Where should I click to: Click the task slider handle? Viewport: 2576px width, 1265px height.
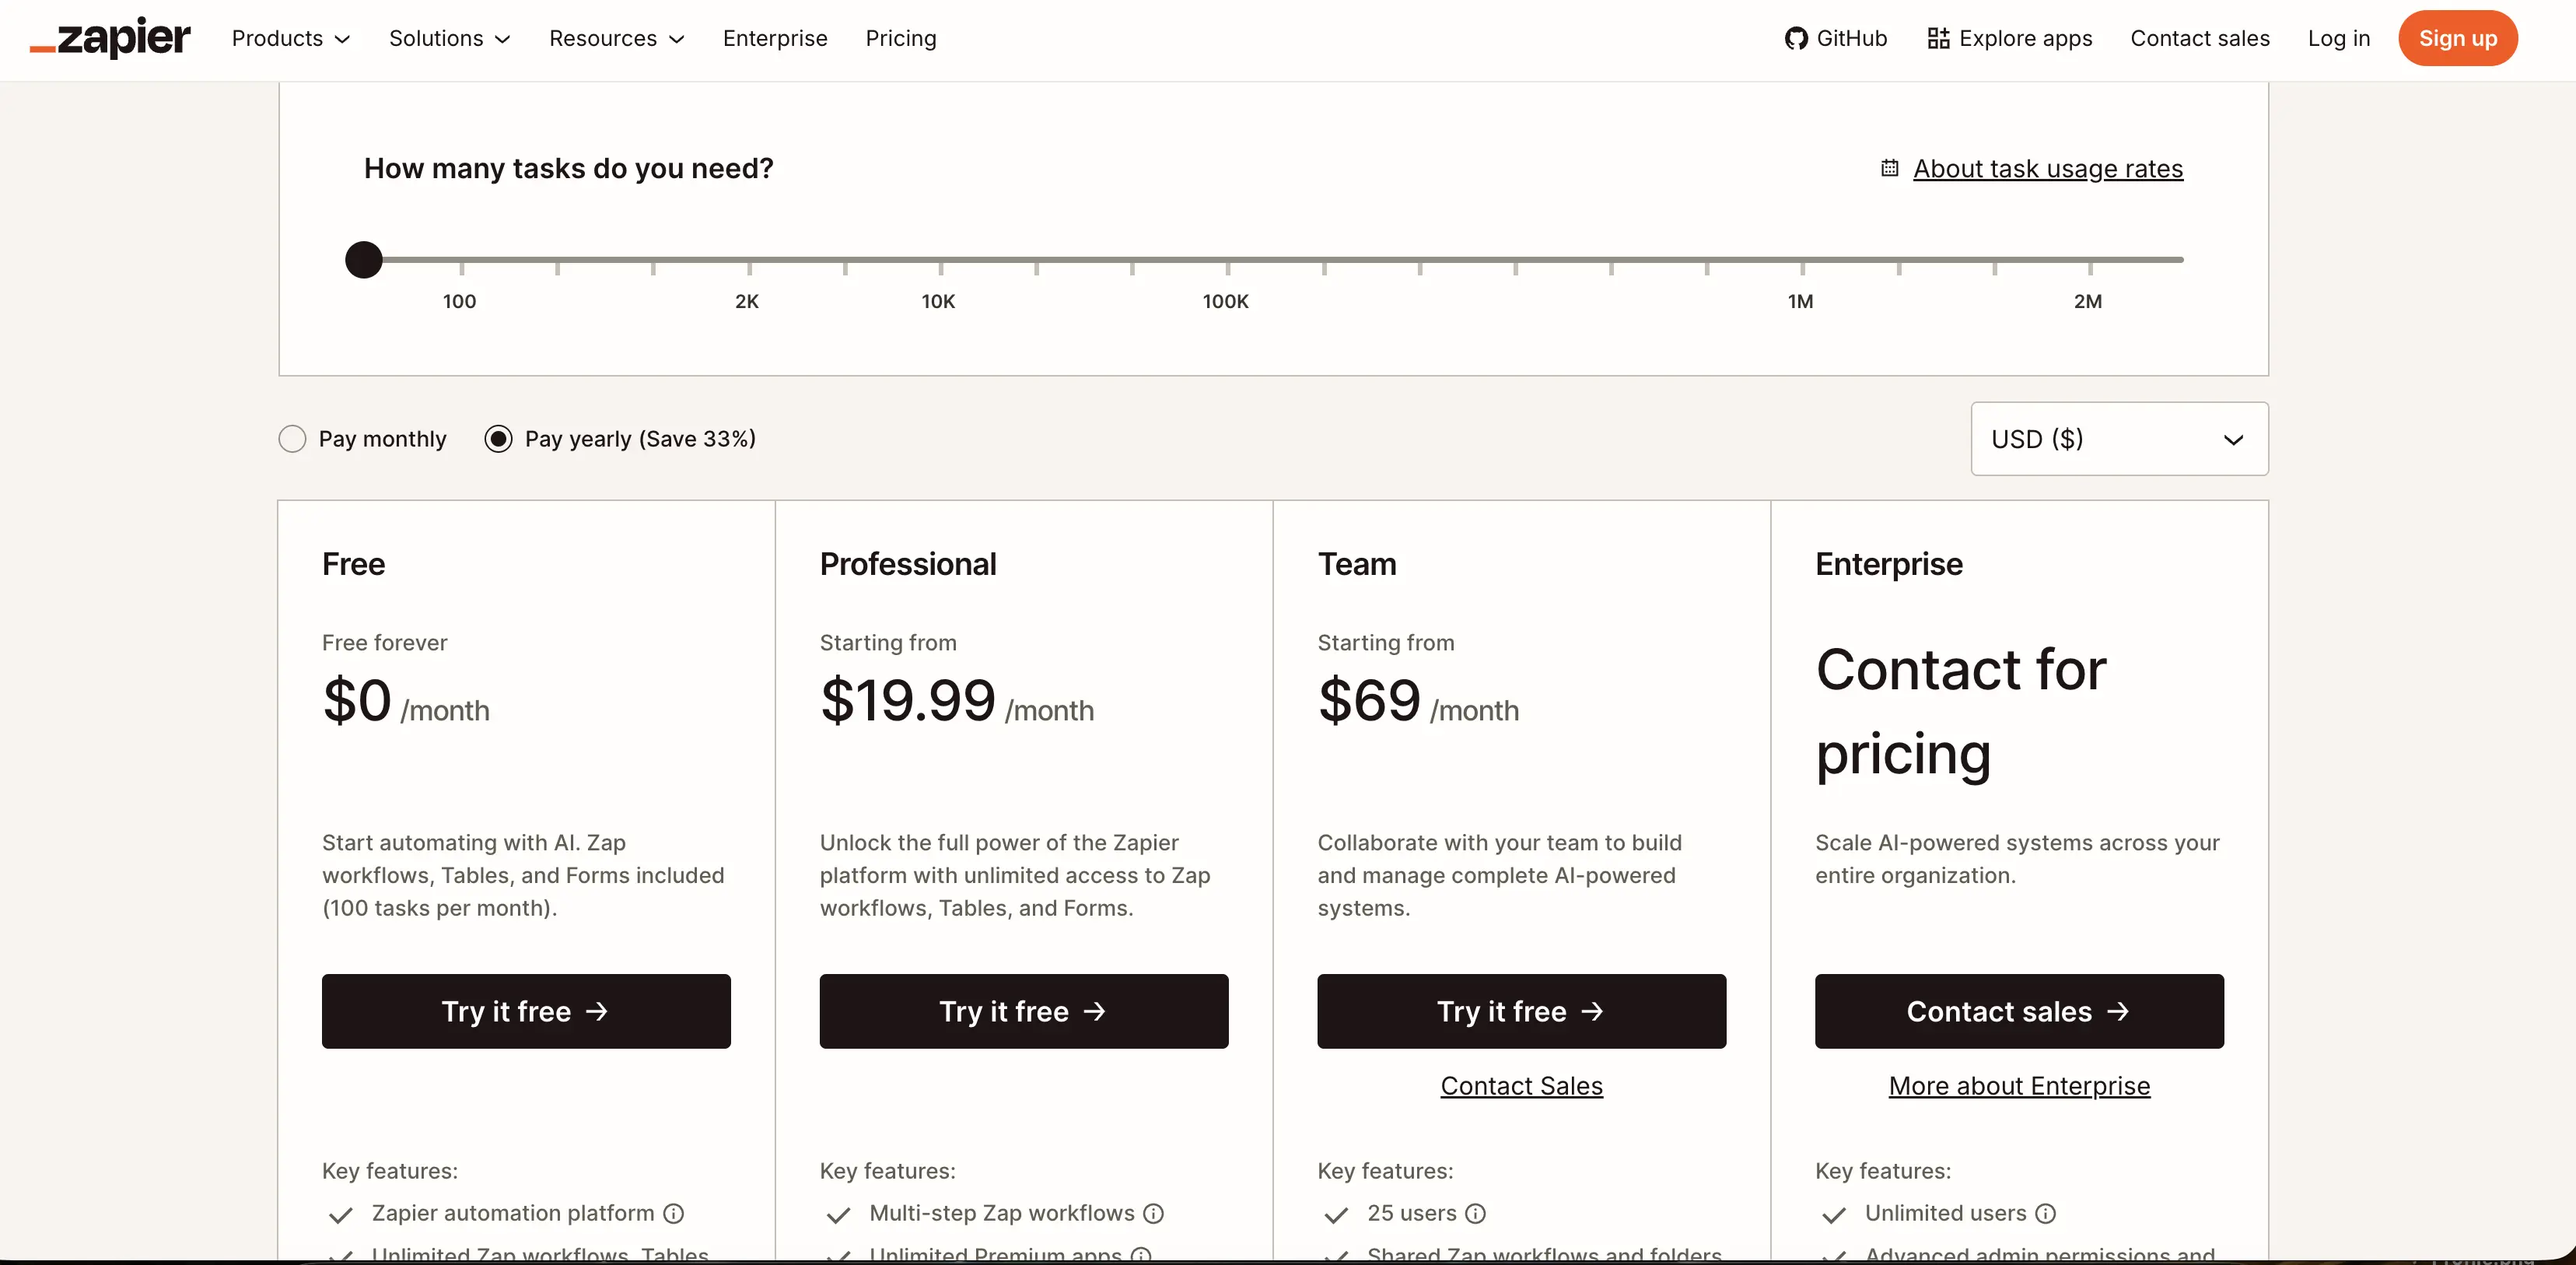coord(364,260)
